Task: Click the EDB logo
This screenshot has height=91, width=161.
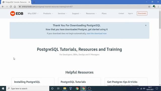Action: (17, 13)
